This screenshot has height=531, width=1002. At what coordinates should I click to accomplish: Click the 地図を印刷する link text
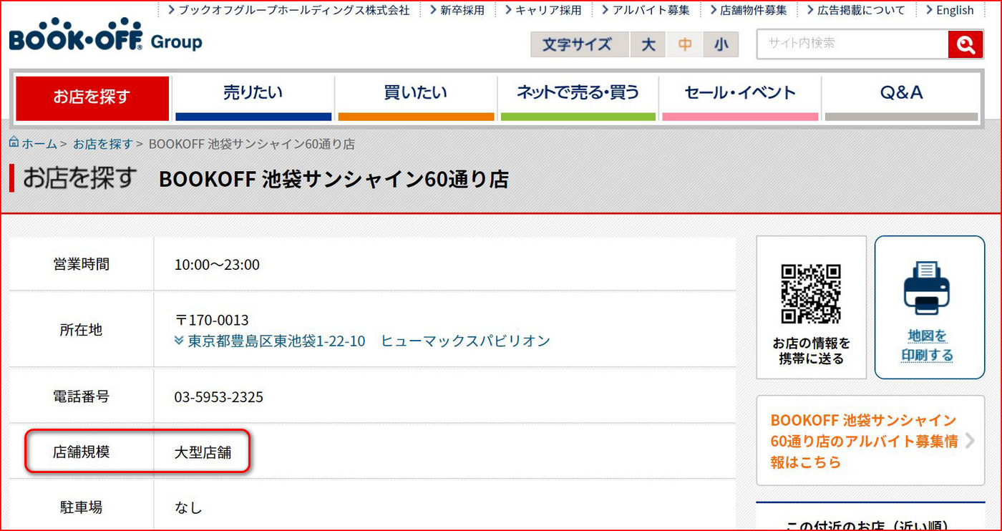pos(928,346)
